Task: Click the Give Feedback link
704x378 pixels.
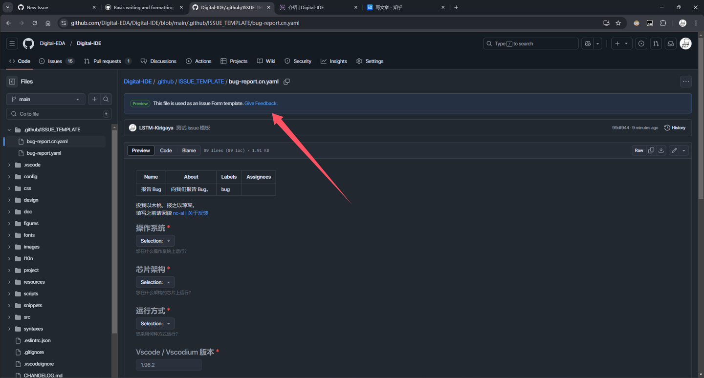Action: tap(260, 103)
